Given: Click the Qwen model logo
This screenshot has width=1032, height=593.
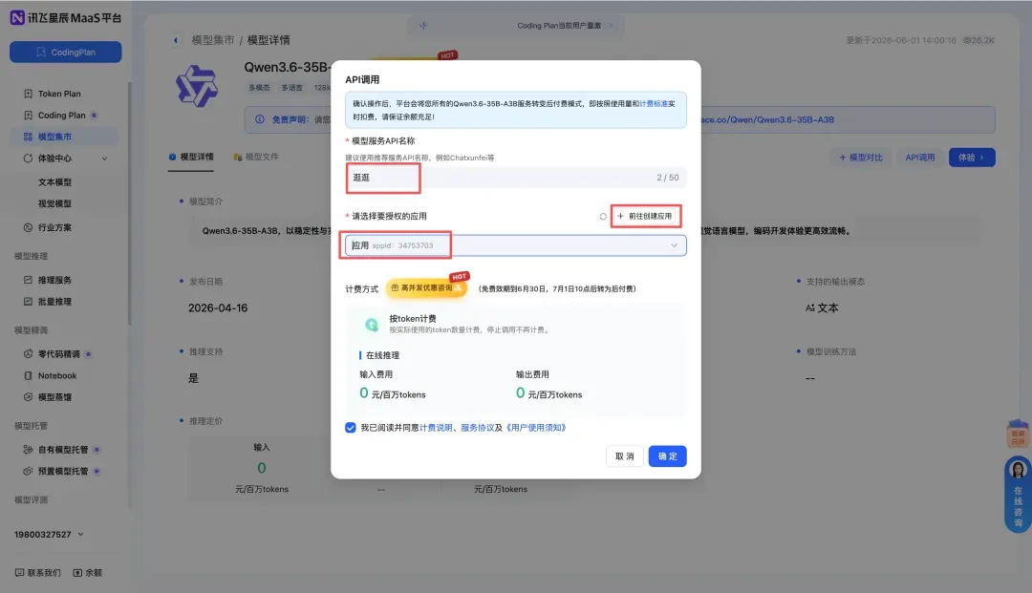Looking at the screenshot, I should point(196,86).
